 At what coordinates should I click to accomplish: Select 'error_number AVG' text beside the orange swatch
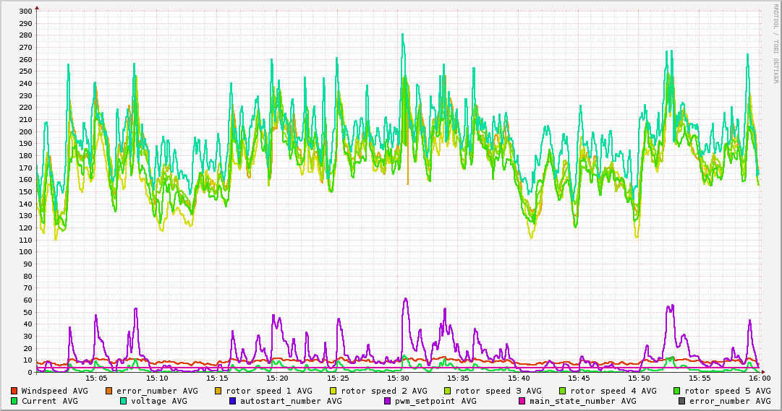pyautogui.click(x=157, y=391)
